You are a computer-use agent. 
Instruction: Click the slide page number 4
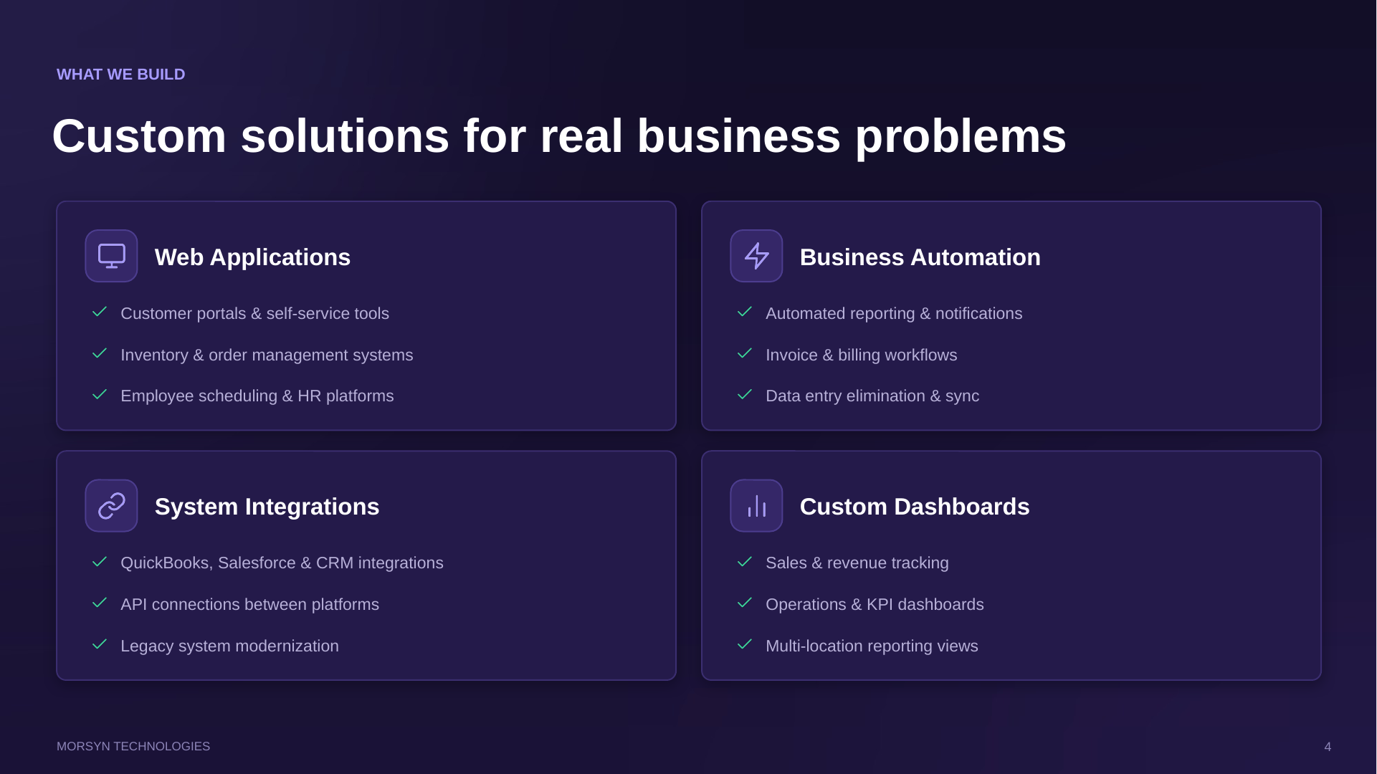pyautogui.click(x=1328, y=747)
